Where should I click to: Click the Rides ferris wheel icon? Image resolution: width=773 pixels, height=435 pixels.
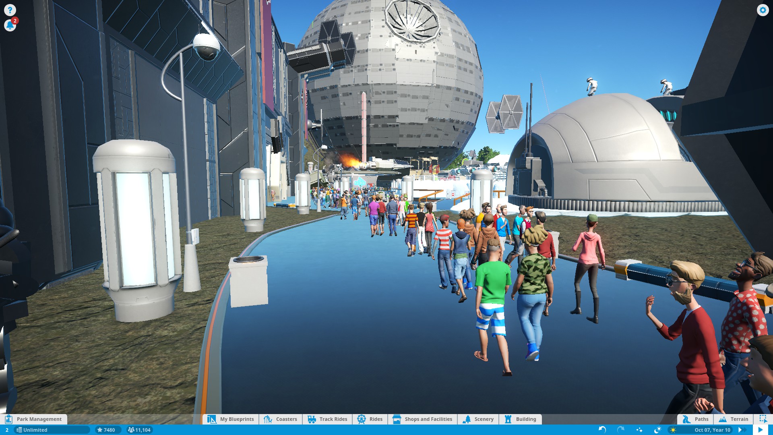pos(362,419)
